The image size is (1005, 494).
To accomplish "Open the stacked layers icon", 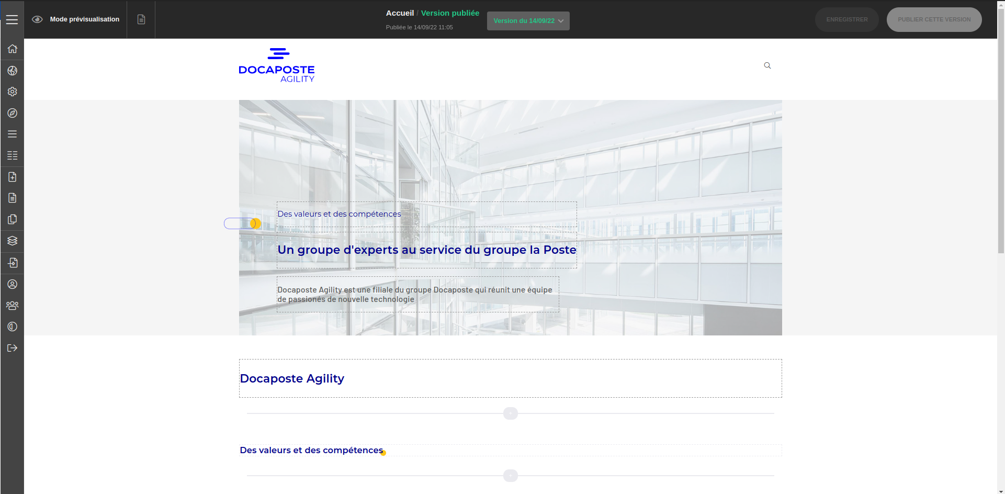I will pyautogui.click(x=13, y=241).
